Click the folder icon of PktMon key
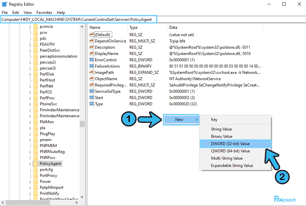 click(x=36, y=122)
